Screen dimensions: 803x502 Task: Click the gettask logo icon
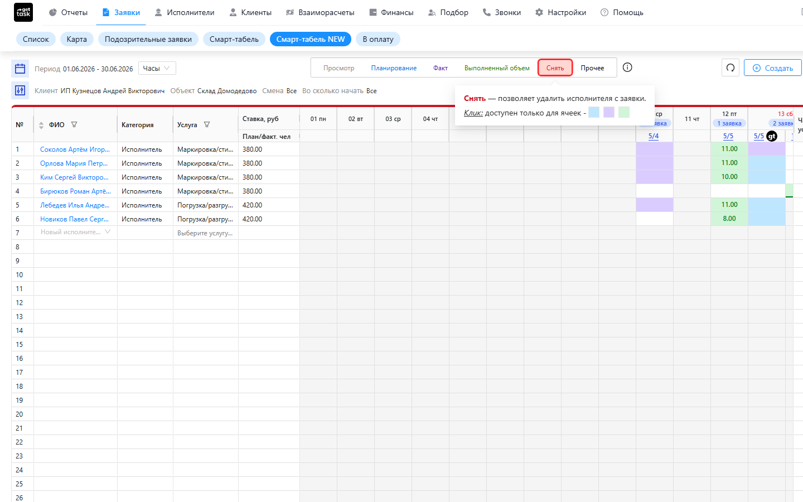(x=23, y=12)
